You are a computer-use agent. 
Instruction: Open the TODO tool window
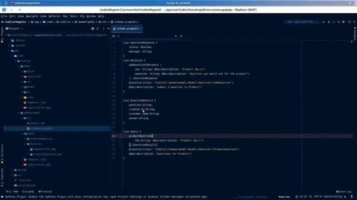[x=12, y=192]
